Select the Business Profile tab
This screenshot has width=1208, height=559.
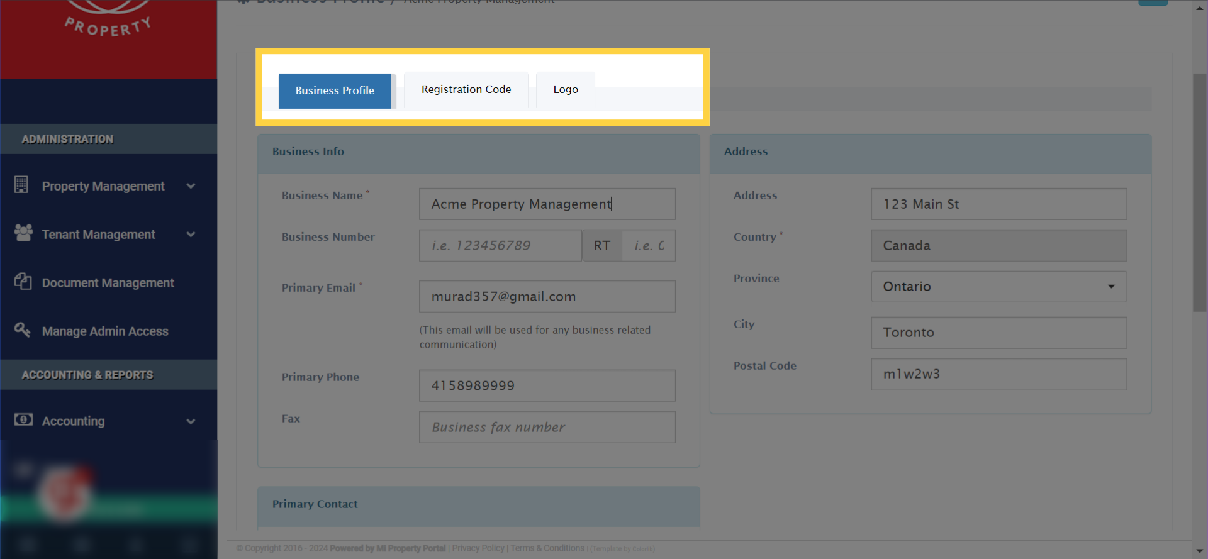pos(335,91)
